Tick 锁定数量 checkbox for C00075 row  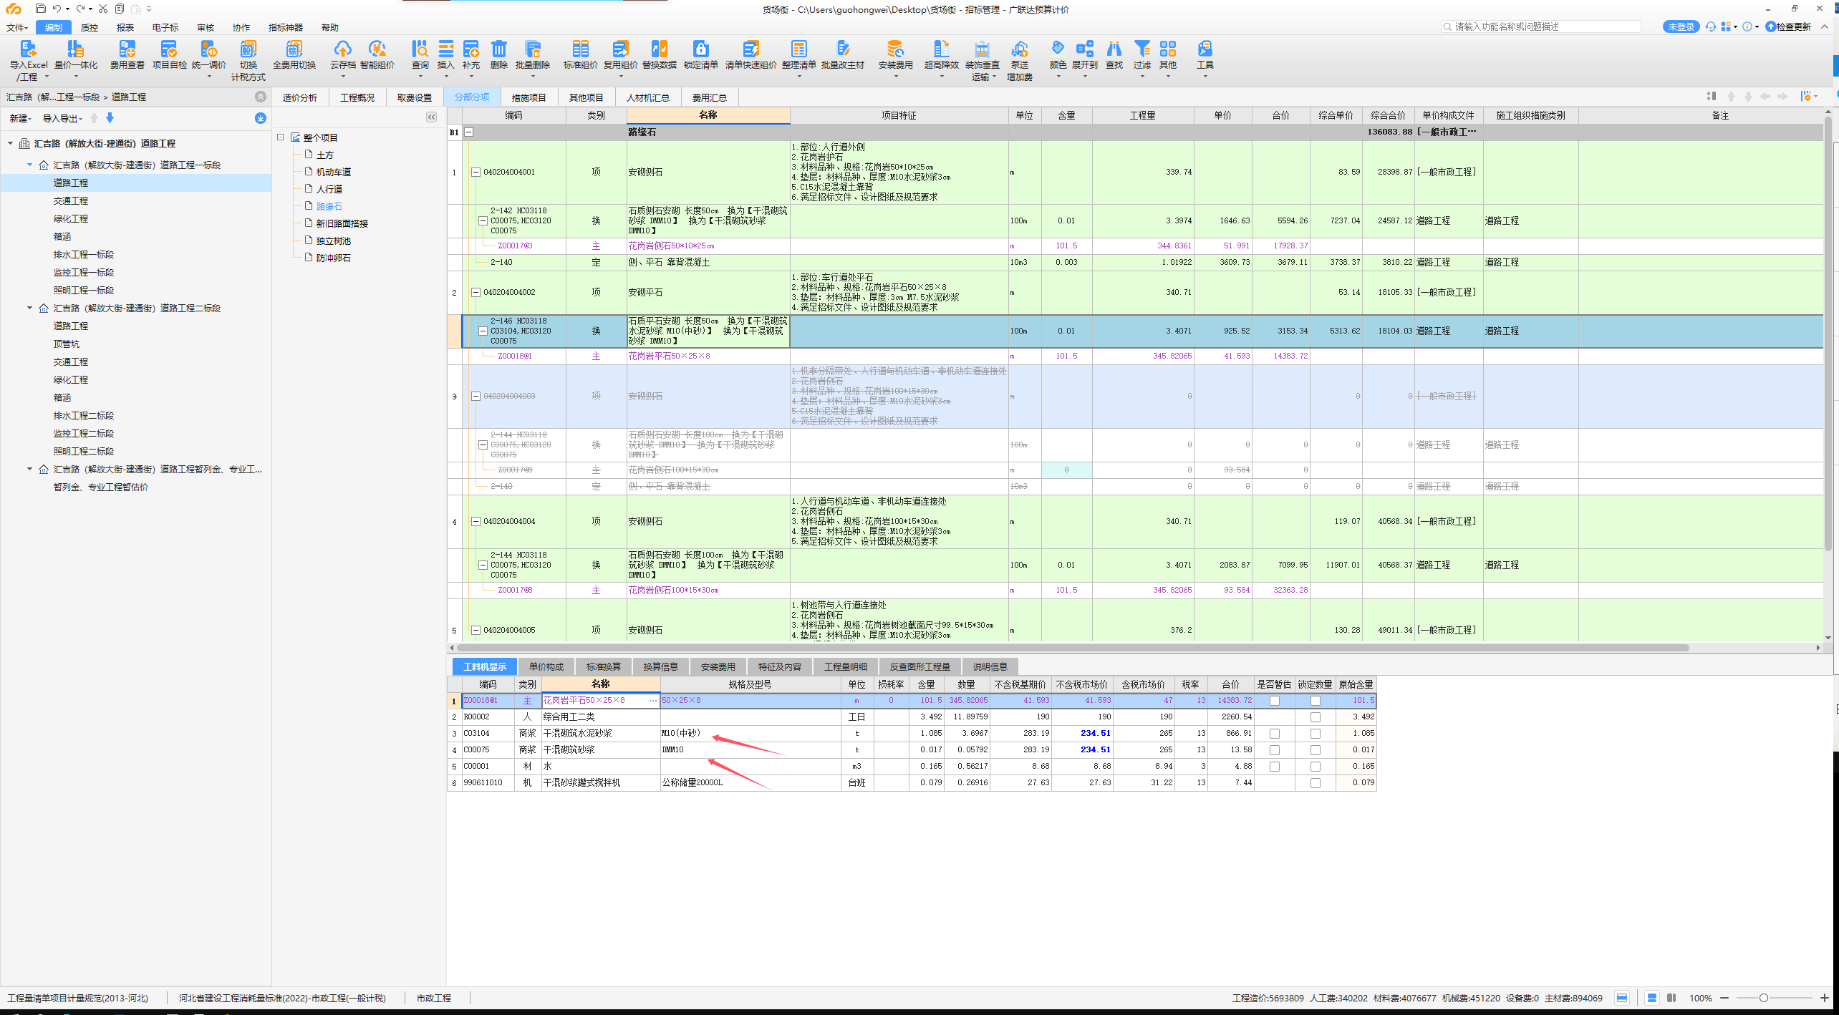tap(1315, 750)
